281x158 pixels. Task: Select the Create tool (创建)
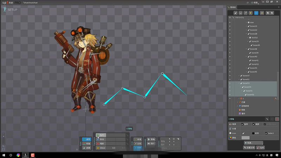tap(86, 148)
